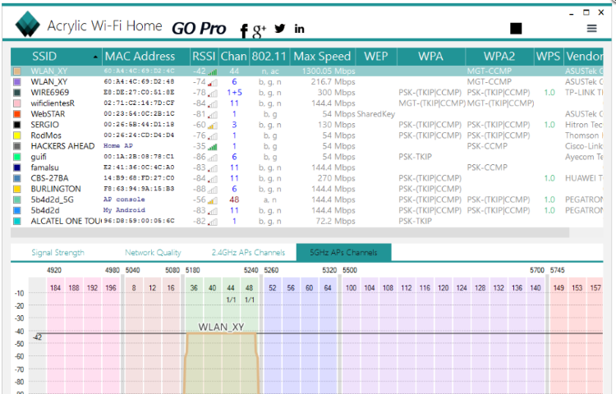The width and height of the screenshot is (616, 394).
Task: Click the pink swatch beside wificlientesR
Action: pos(17,103)
